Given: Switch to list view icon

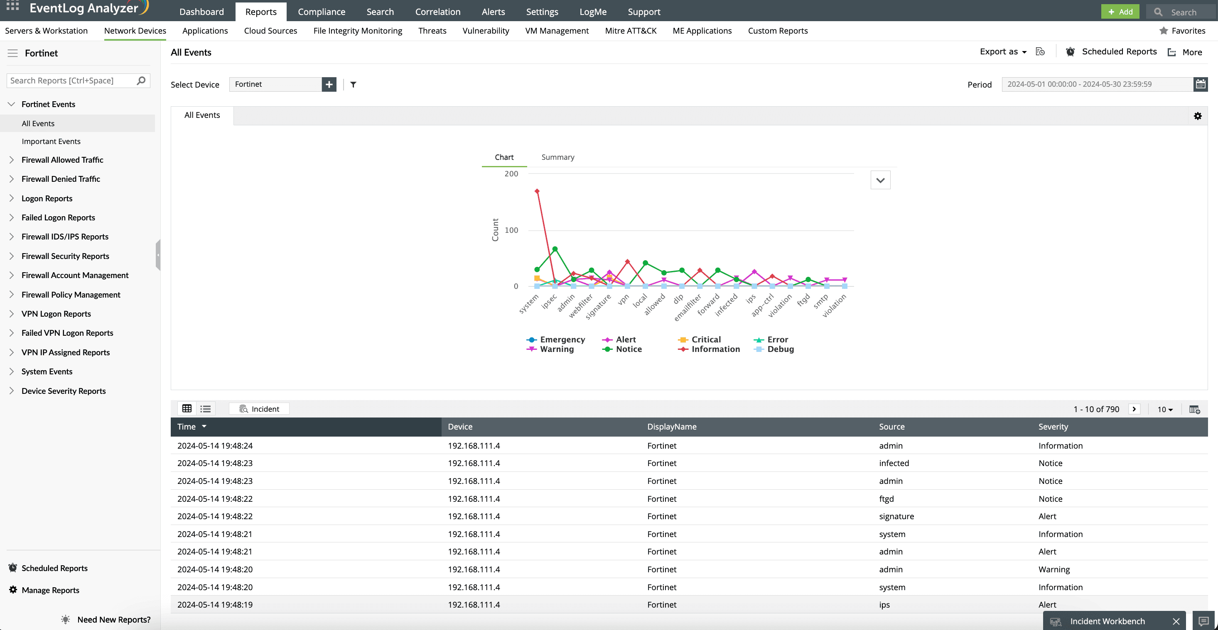Looking at the screenshot, I should (205, 409).
